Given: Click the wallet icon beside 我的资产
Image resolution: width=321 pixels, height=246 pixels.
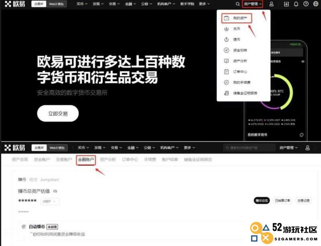Looking at the screenshot, I should (226, 18).
